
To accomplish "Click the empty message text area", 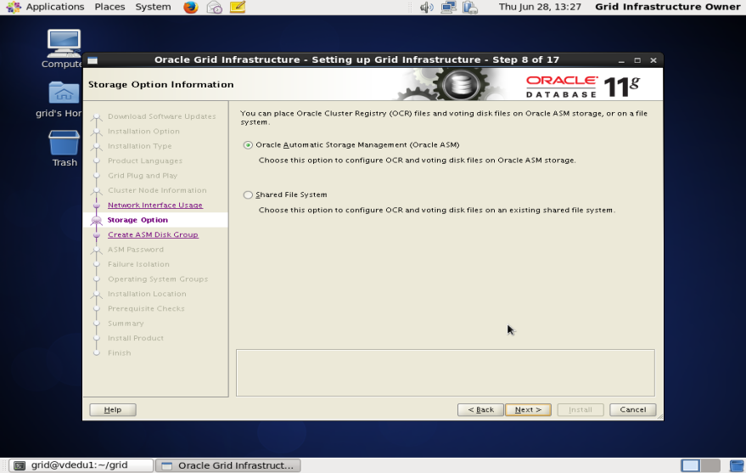I will (446, 373).
